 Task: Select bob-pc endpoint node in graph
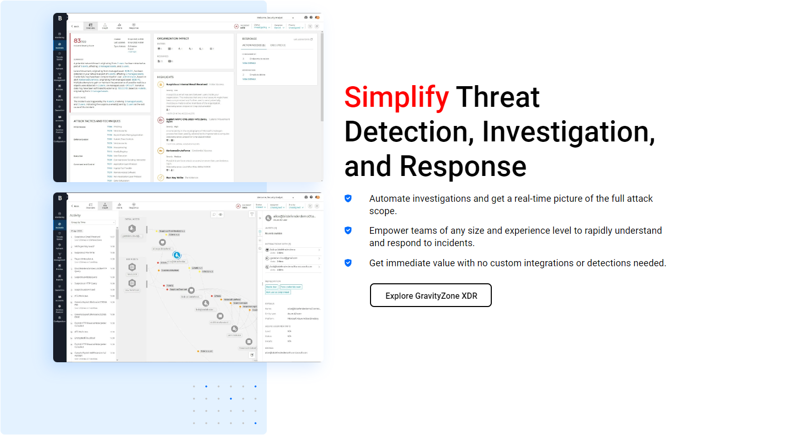tap(191, 291)
